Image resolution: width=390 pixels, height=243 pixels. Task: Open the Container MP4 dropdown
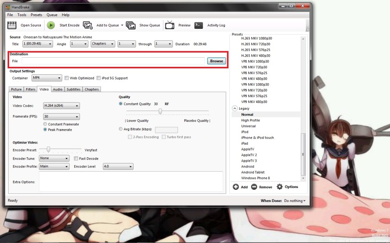click(46, 78)
